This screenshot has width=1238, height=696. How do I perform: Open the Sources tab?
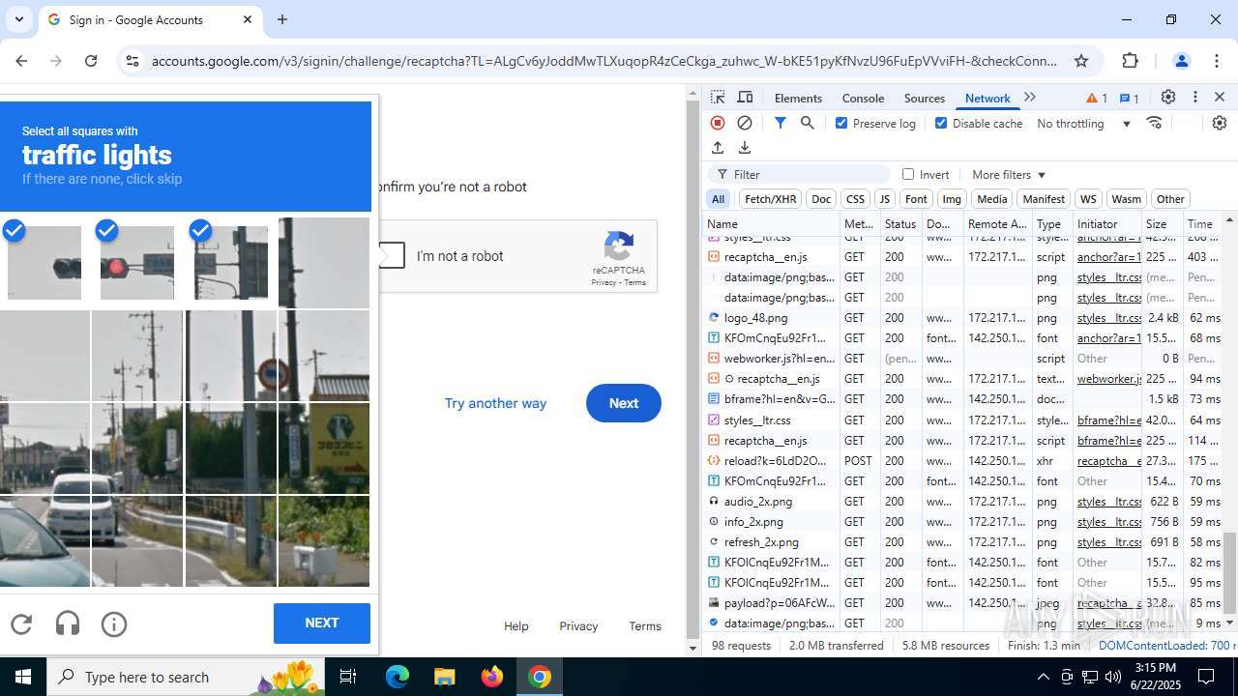[924, 98]
